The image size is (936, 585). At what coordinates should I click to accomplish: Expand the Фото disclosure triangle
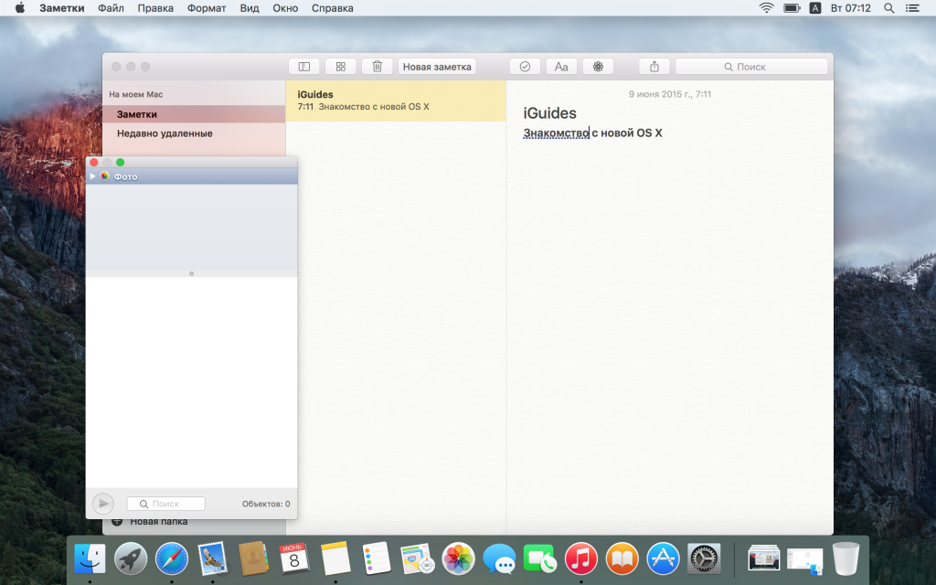point(92,176)
